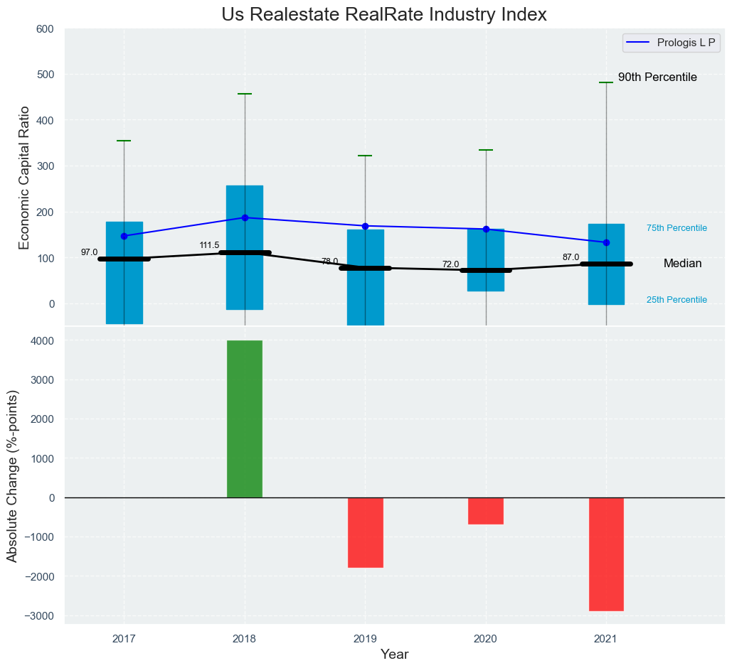Click the 2019 Prologis blue data point

point(366,226)
